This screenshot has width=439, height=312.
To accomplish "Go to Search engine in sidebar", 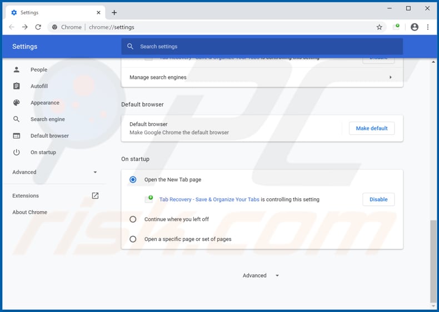I will 48,119.
